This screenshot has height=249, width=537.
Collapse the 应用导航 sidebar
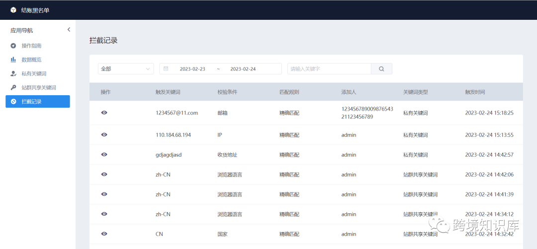[69, 30]
